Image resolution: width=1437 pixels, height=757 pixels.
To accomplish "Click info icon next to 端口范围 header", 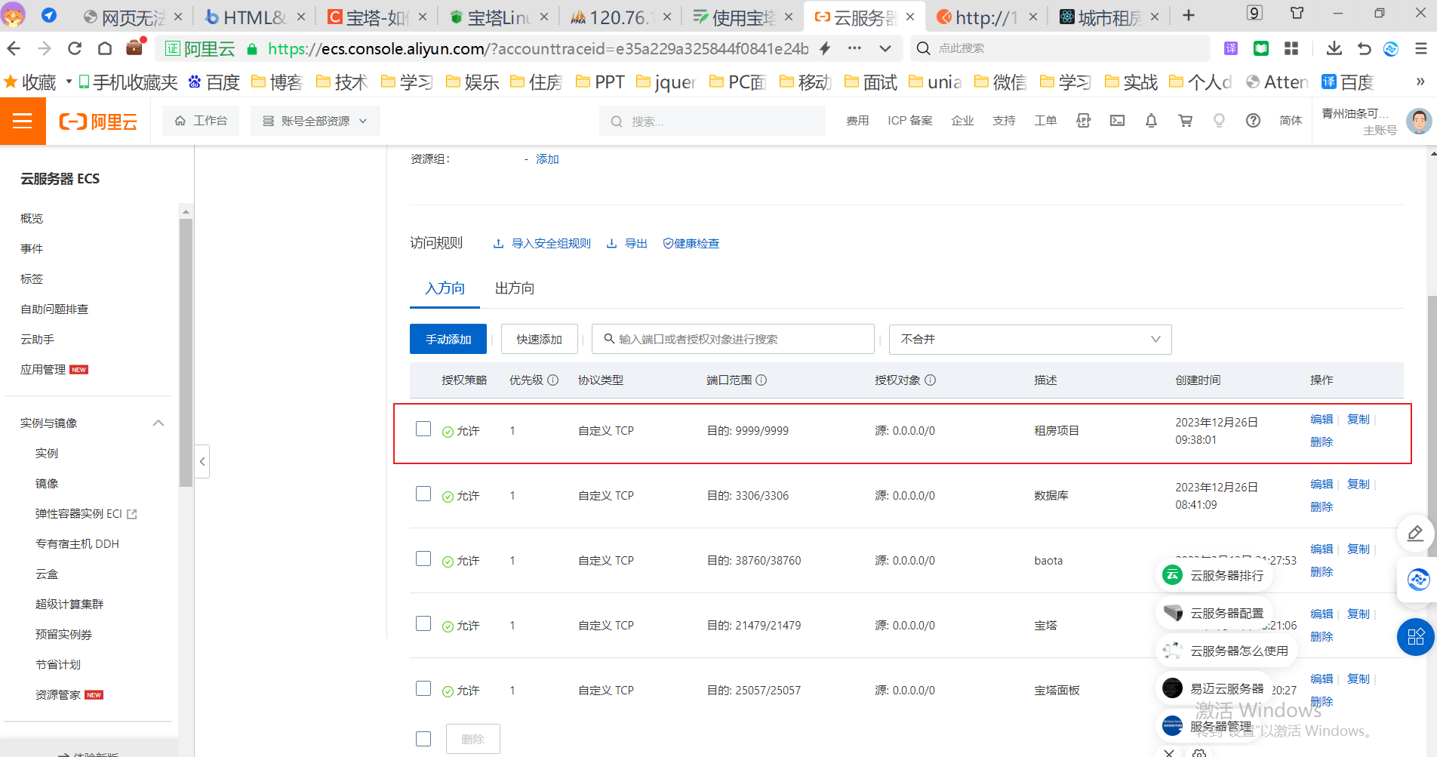I will [761, 380].
